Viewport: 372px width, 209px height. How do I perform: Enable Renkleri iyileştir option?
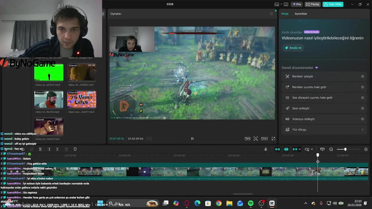[362, 76]
